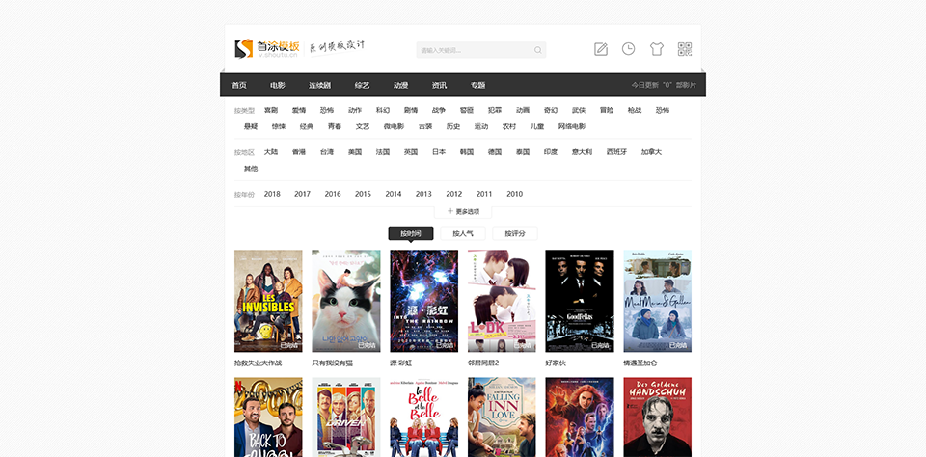Open the Les Invisibles movie poster
The image size is (926, 457).
click(x=268, y=301)
